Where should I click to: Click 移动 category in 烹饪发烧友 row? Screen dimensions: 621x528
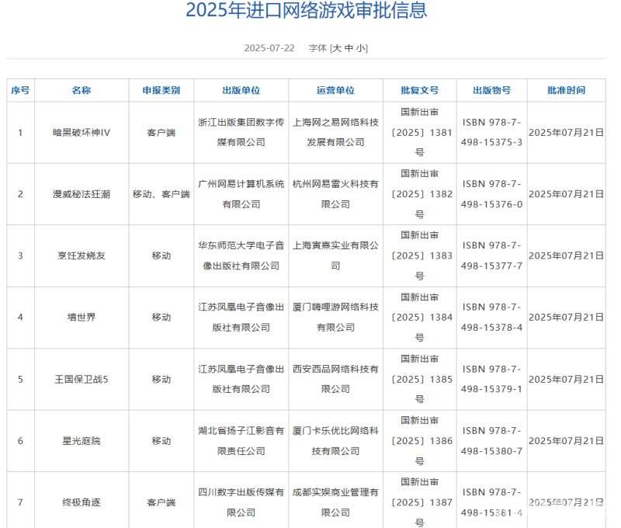pyautogui.click(x=161, y=256)
